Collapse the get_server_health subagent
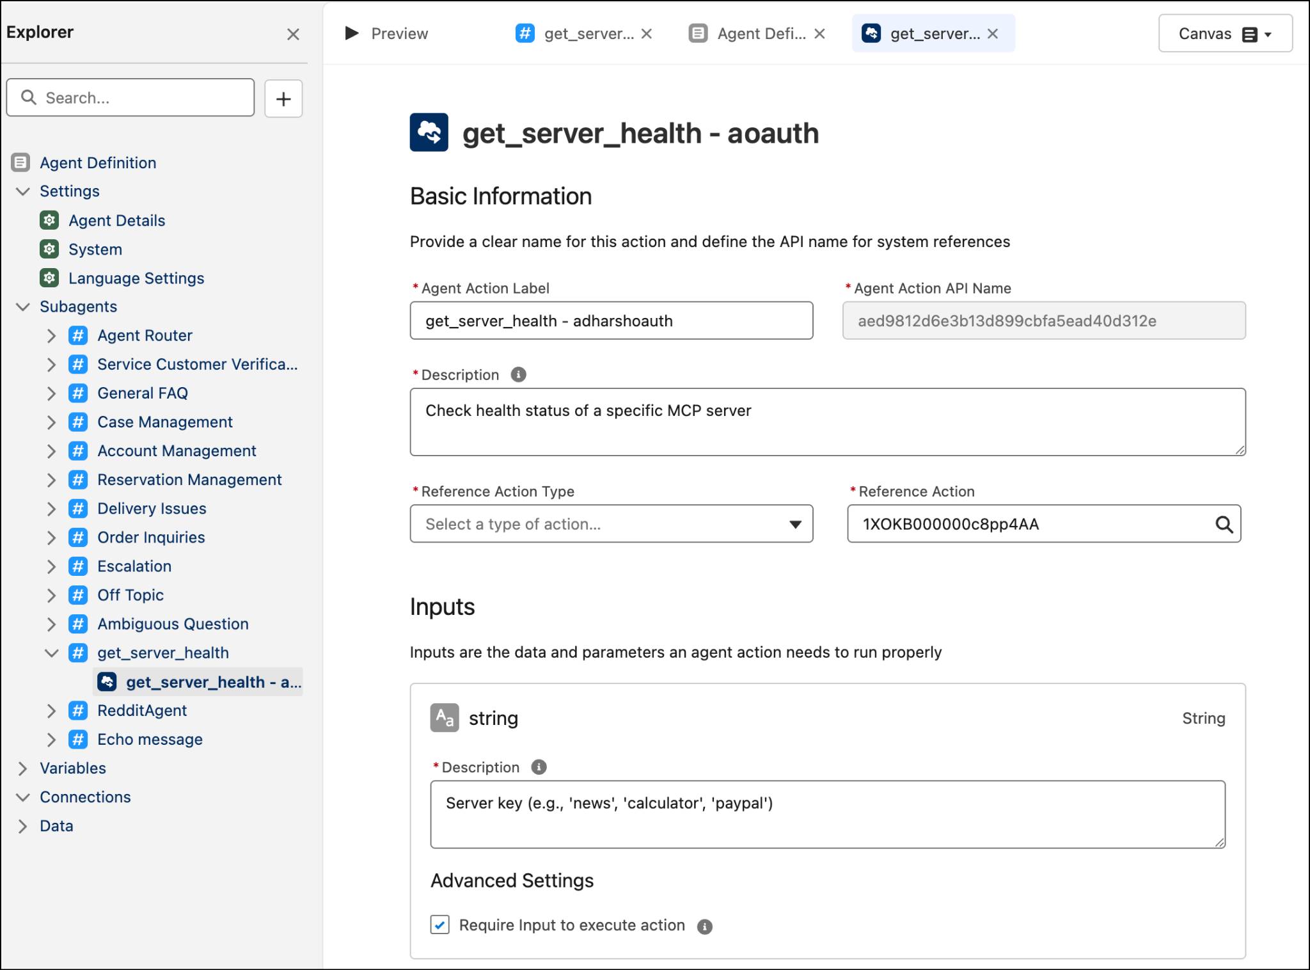Screen dimensions: 1310x970 [x=52, y=653]
